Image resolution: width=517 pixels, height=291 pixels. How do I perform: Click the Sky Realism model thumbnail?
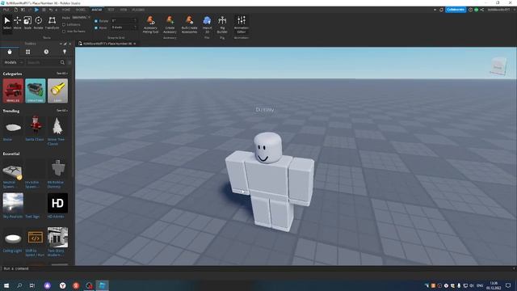13,203
